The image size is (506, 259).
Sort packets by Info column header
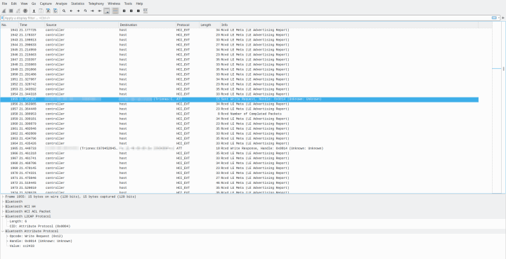click(349, 25)
